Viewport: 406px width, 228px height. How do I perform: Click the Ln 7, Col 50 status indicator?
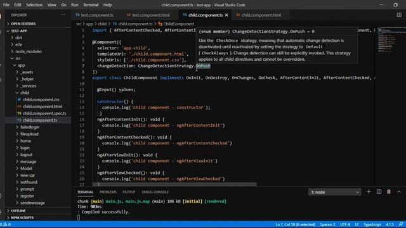[x=295, y=224]
